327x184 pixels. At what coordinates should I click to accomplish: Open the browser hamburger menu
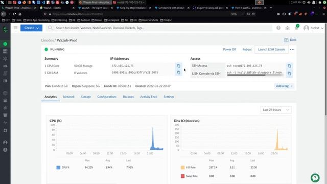click(323, 14)
